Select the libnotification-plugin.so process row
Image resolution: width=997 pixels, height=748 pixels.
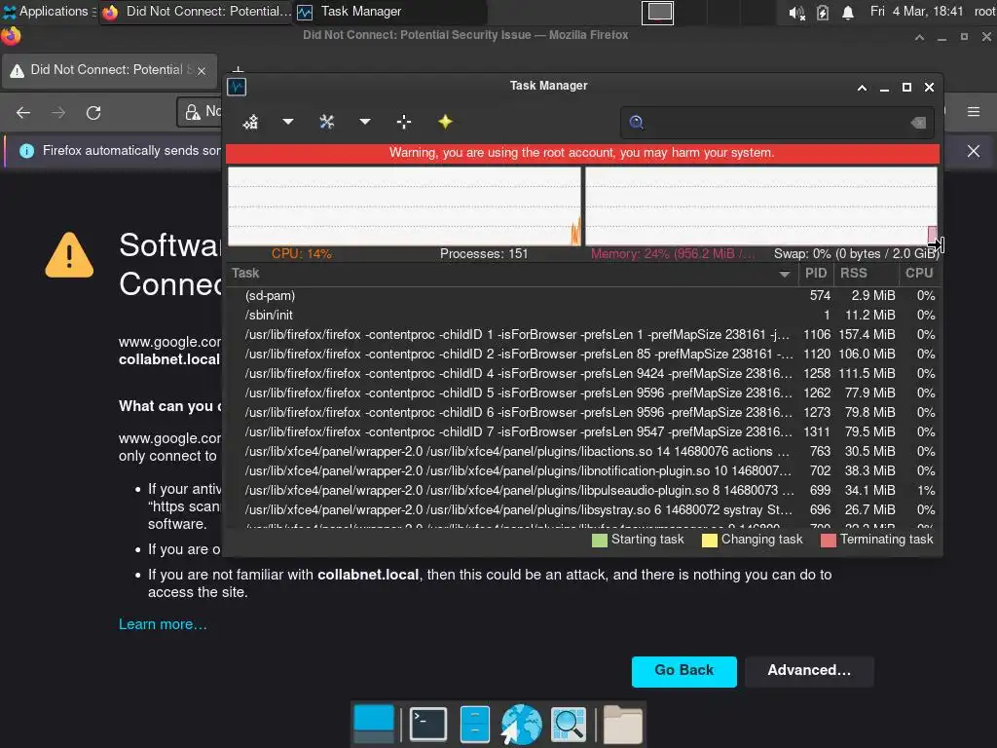point(583,471)
